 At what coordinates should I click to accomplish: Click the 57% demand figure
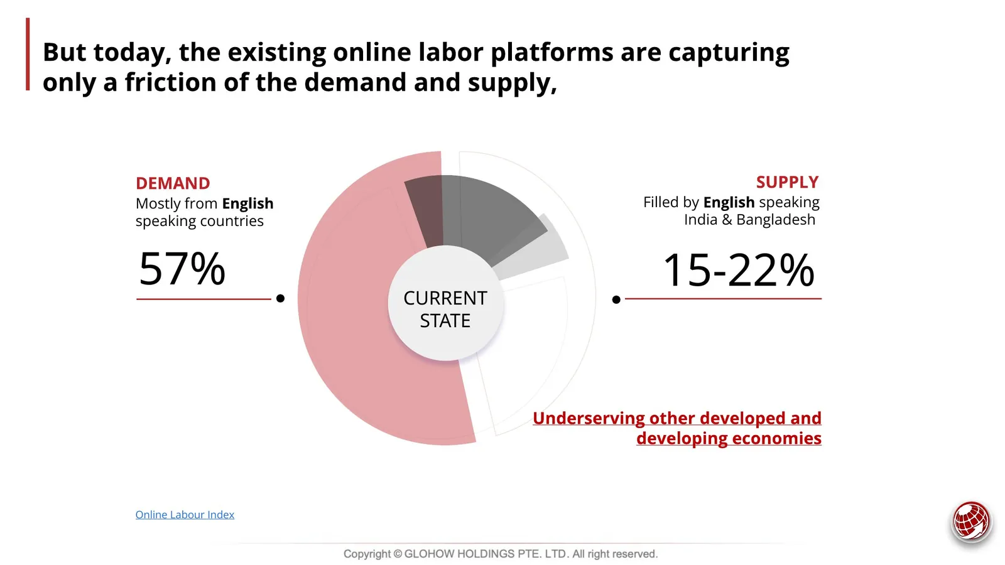click(x=182, y=269)
